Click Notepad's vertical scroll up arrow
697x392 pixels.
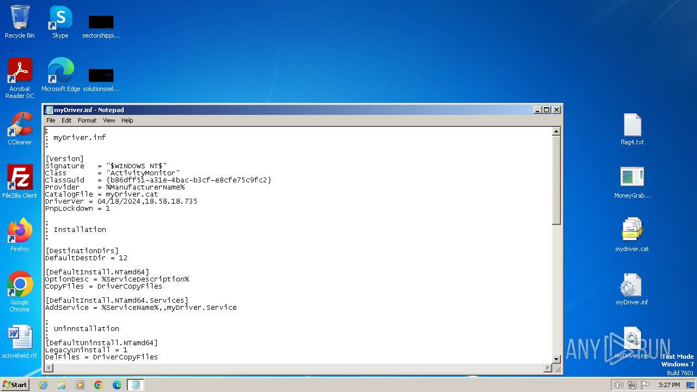[x=556, y=131]
